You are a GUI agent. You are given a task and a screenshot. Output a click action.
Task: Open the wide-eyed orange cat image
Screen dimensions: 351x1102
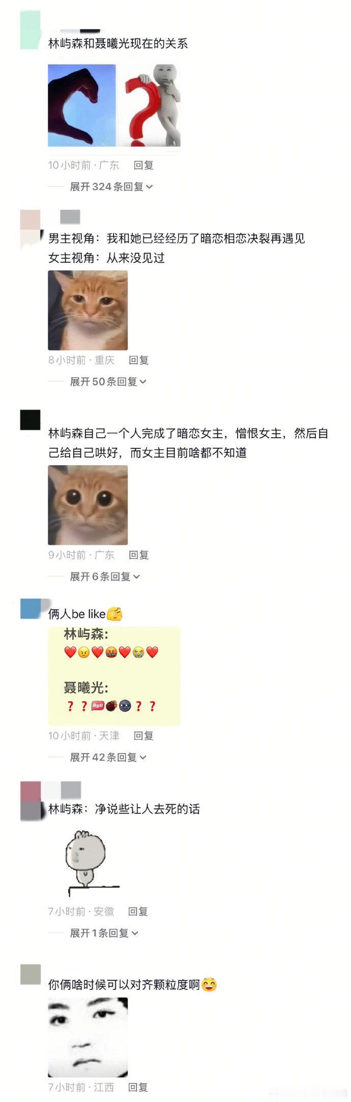87,505
